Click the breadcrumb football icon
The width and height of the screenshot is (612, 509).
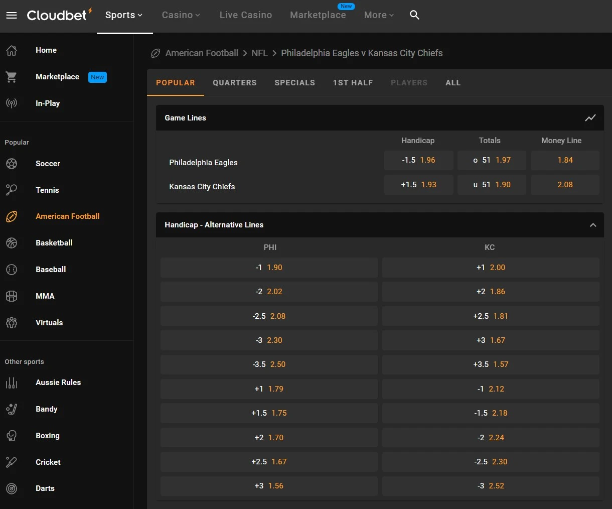[x=156, y=53]
